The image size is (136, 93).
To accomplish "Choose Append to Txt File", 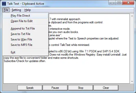I will [x=25, y=29].
